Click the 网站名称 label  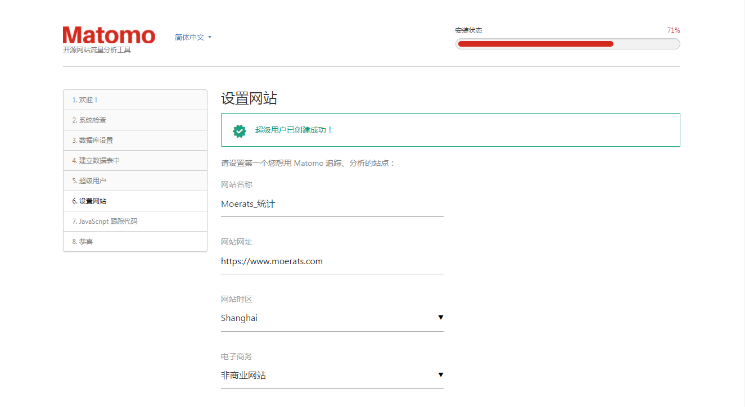click(237, 184)
